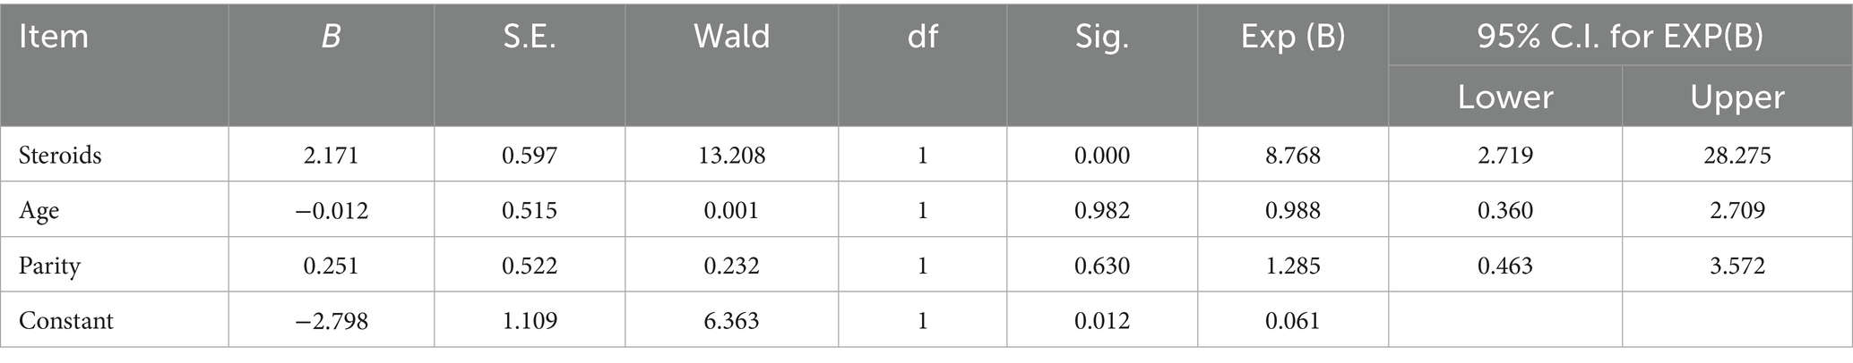The image size is (1853, 363).
Task: Click Steroids Wald value 13.208
Action: tap(731, 156)
